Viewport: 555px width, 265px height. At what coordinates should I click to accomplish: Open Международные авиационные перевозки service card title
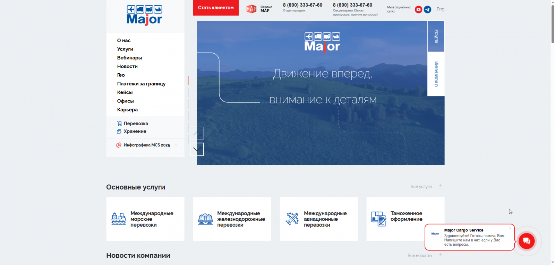tap(325, 219)
